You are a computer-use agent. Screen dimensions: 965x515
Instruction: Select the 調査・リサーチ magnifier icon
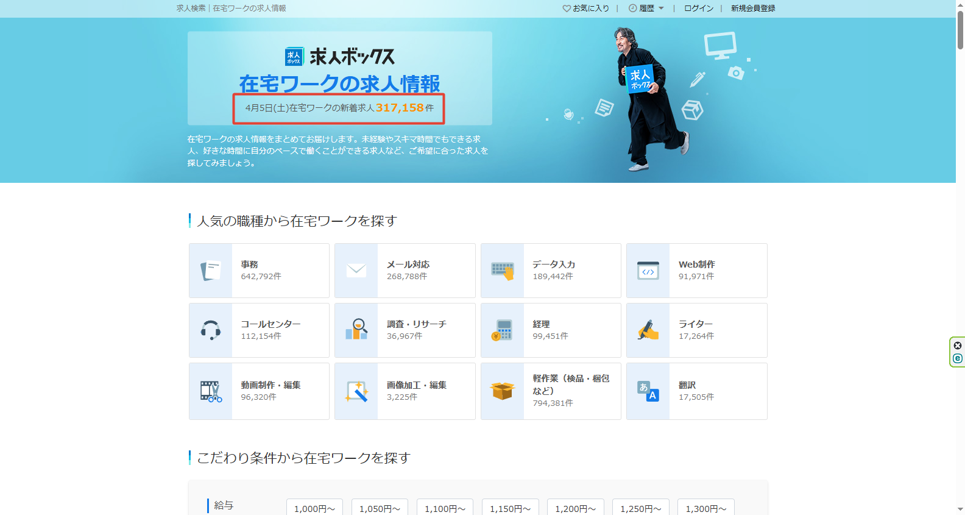(356, 330)
